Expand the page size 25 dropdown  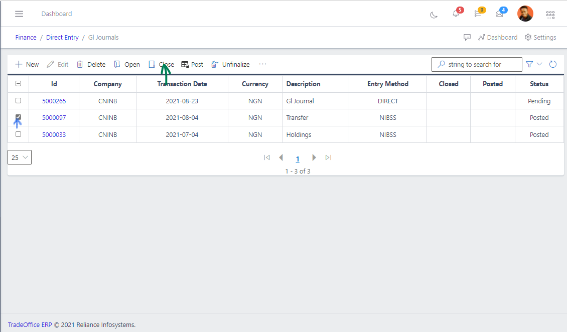[x=20, y=157]
